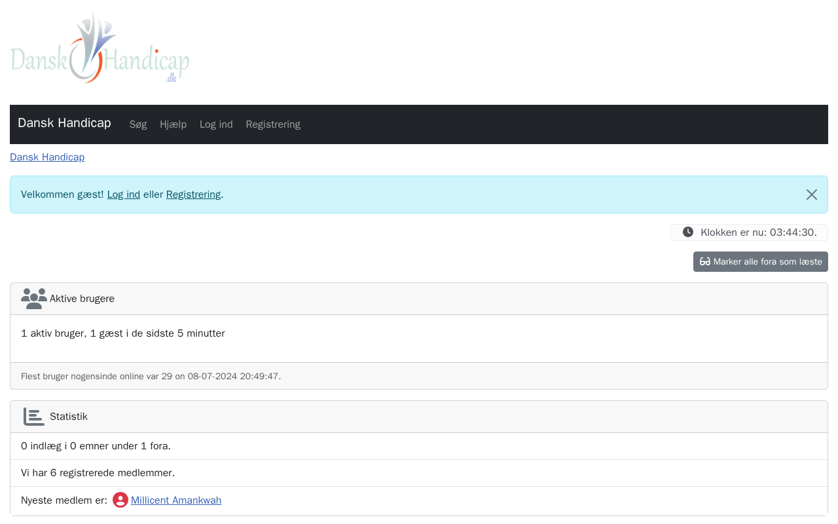The image size is (838, 524).
Task: Click Registrering link in welcome alert
Action: pyautogui.click(x=193, y=195)
